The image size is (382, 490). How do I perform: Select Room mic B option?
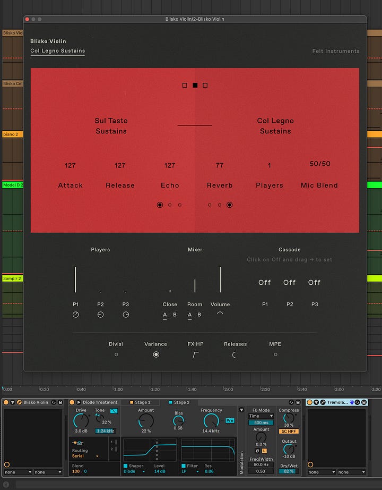199,315
